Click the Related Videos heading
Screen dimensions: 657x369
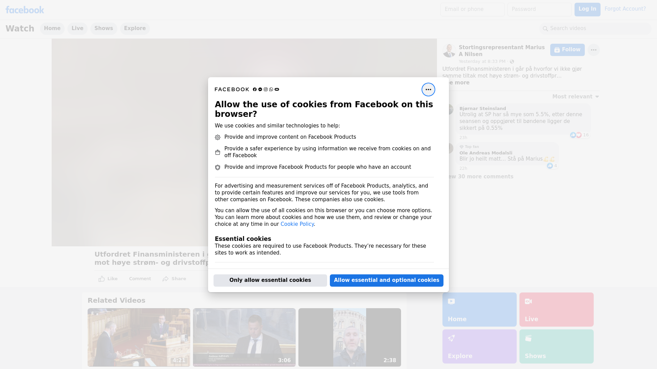116,300
